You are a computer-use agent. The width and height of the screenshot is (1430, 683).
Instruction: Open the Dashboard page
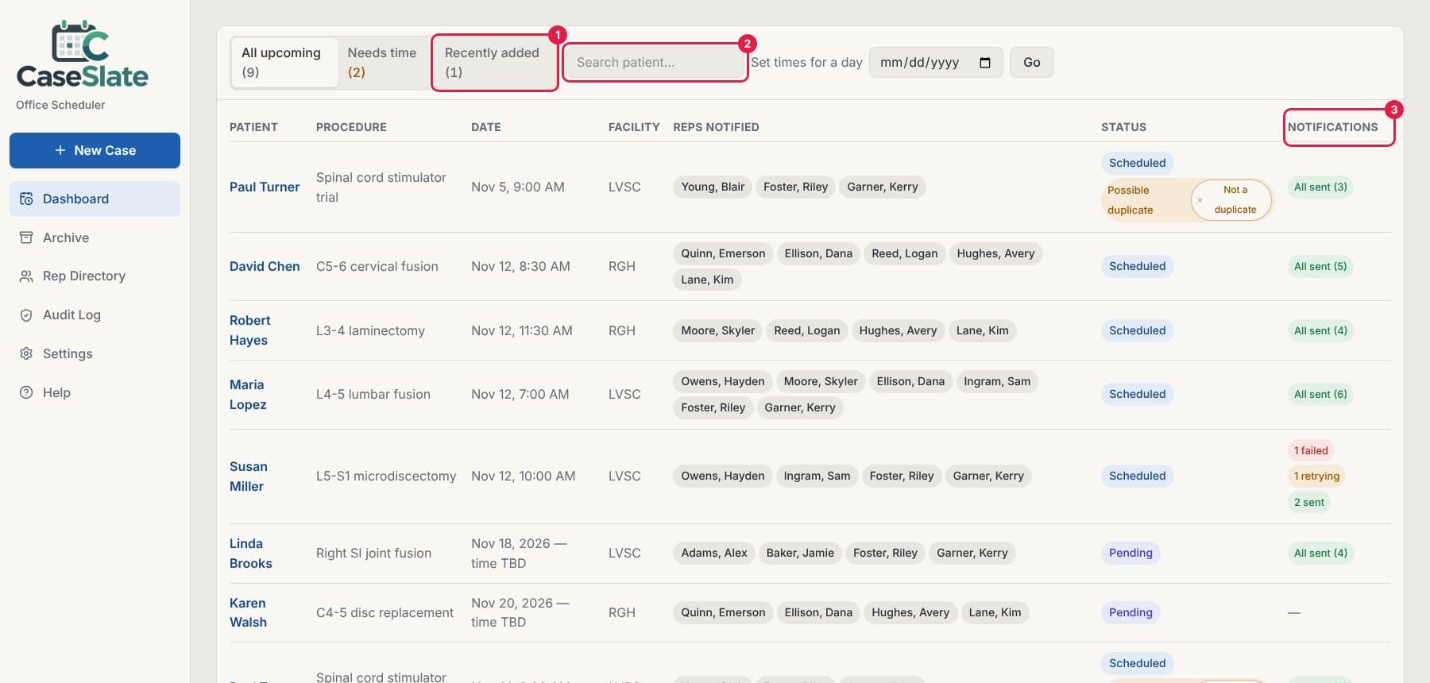pyautogui.click(x=95, y=199)
